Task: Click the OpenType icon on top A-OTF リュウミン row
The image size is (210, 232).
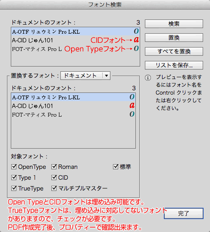Action: 136,31
